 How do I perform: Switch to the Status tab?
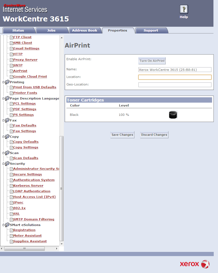[18, 30]
